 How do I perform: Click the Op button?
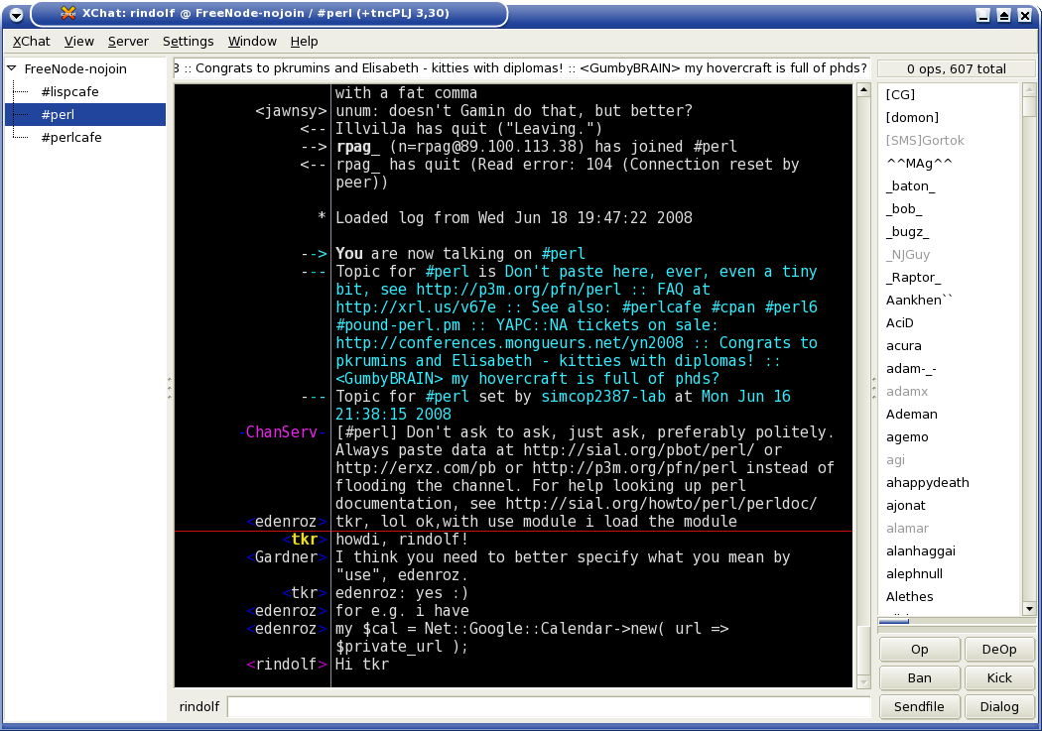[920, 650]
